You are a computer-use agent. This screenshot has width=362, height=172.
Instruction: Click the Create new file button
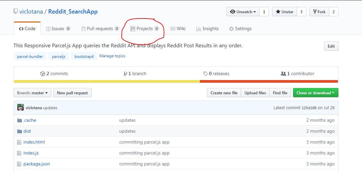tap(224, 93)
